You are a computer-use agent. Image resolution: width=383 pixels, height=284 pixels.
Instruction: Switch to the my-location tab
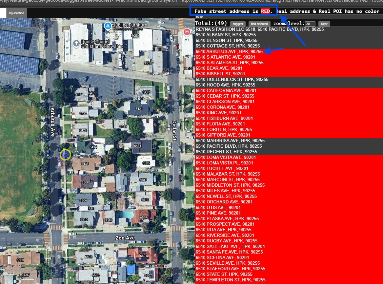[x=16, y=13]
